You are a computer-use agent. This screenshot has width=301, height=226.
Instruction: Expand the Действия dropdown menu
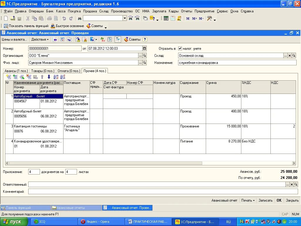40,39
